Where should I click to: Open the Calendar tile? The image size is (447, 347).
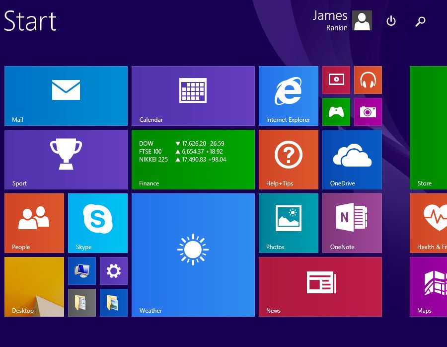(193, 96)
